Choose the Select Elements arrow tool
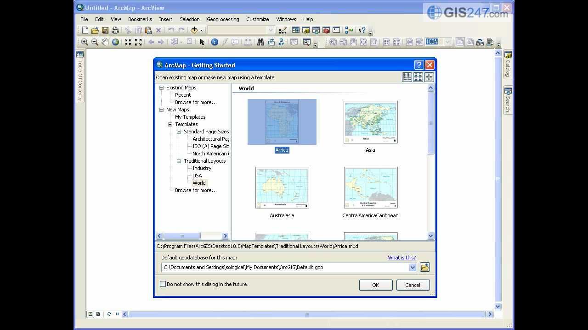588x330 pixels. tap(202, 42)
